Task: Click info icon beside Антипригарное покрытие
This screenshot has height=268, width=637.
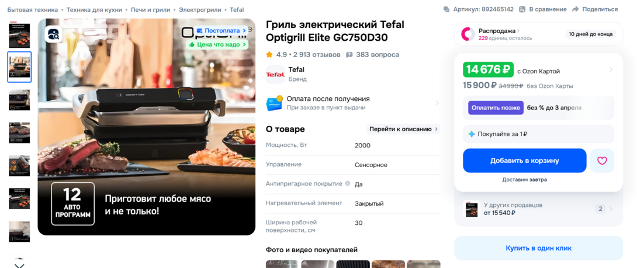Action: point(348,184)
